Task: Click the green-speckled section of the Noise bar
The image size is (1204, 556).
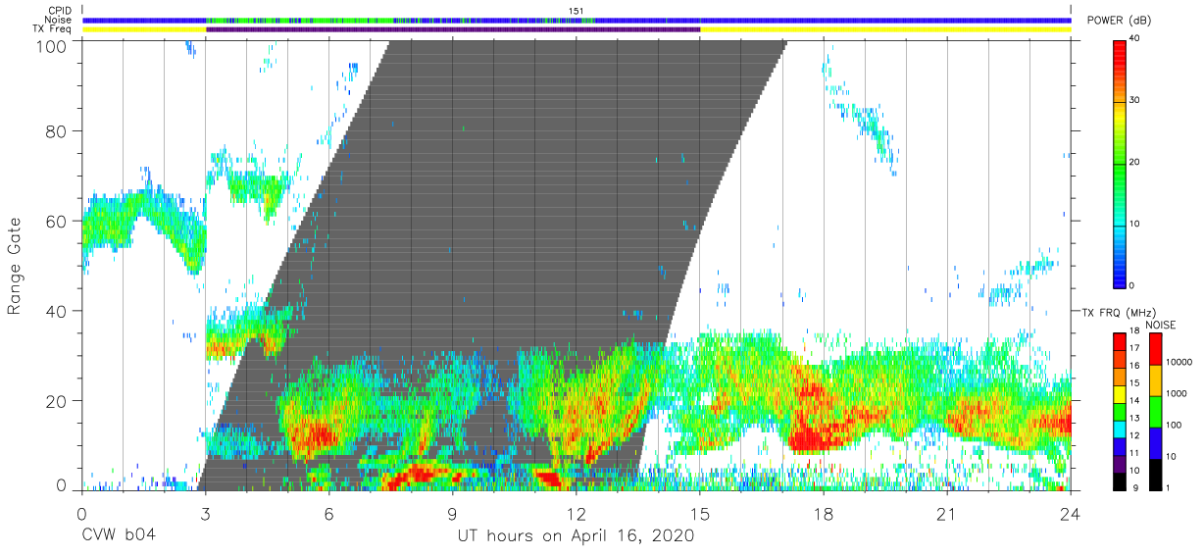Action: [400, 20]
